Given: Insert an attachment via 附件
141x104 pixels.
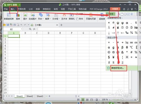Looking at the screenshot, I should pos(80,19).
